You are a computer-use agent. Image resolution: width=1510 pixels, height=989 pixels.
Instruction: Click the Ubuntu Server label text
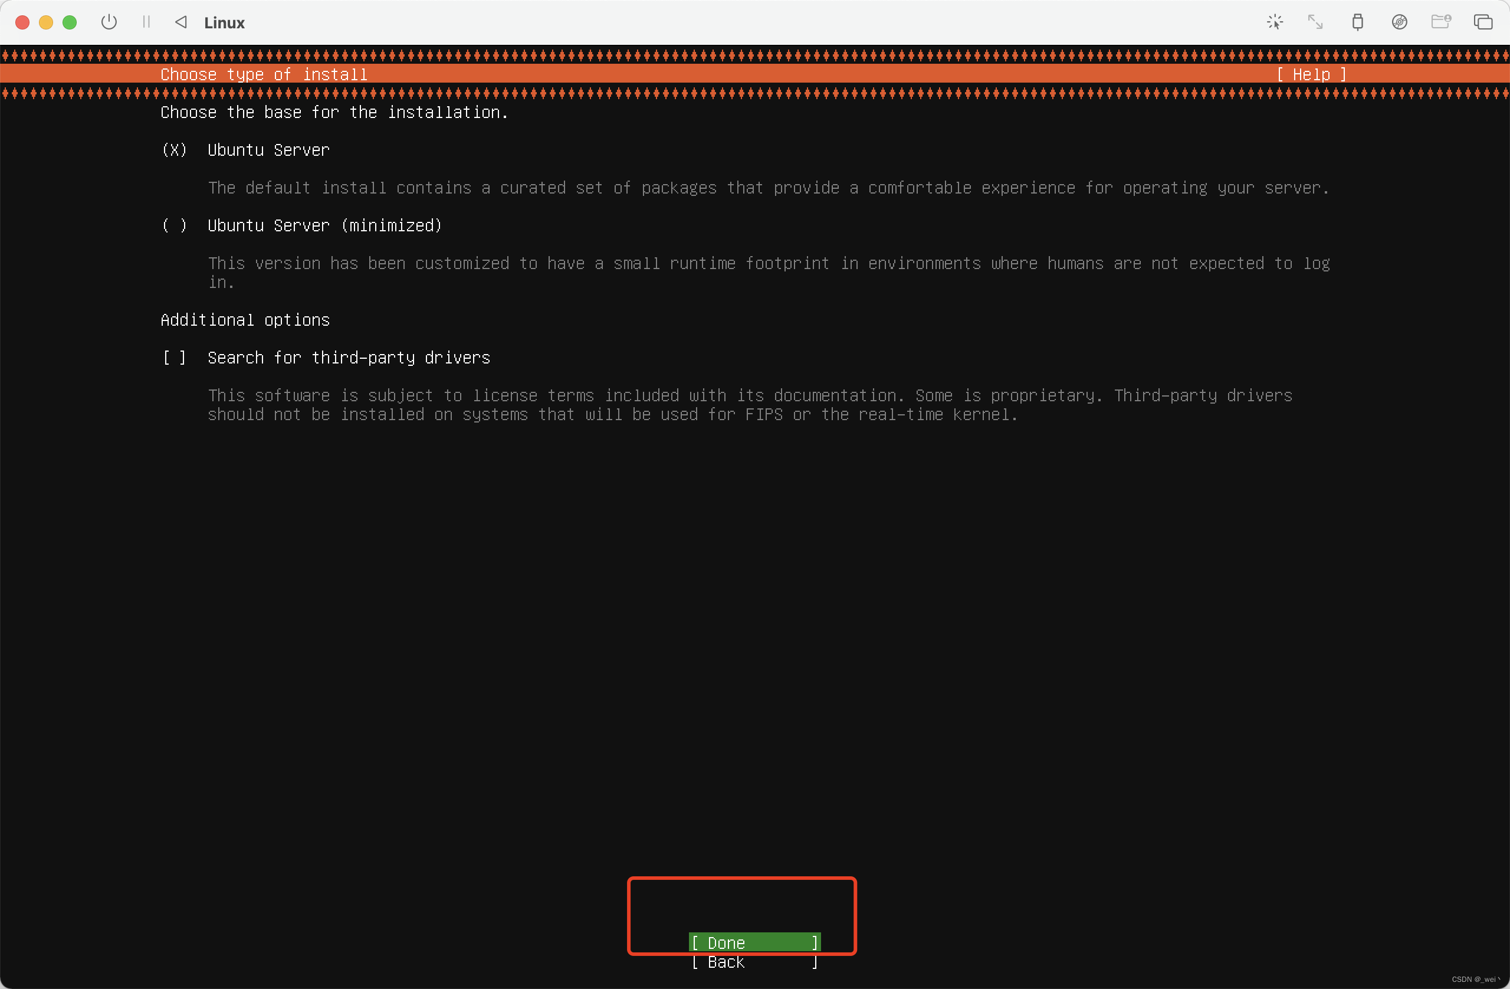tap(268, 150)
